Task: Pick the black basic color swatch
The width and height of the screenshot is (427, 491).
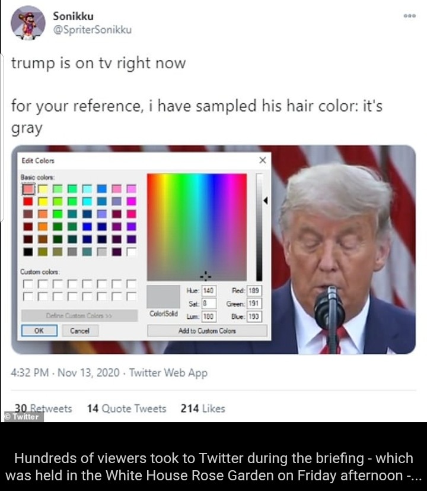Action: pyautogui.click(x=28, y=252)
